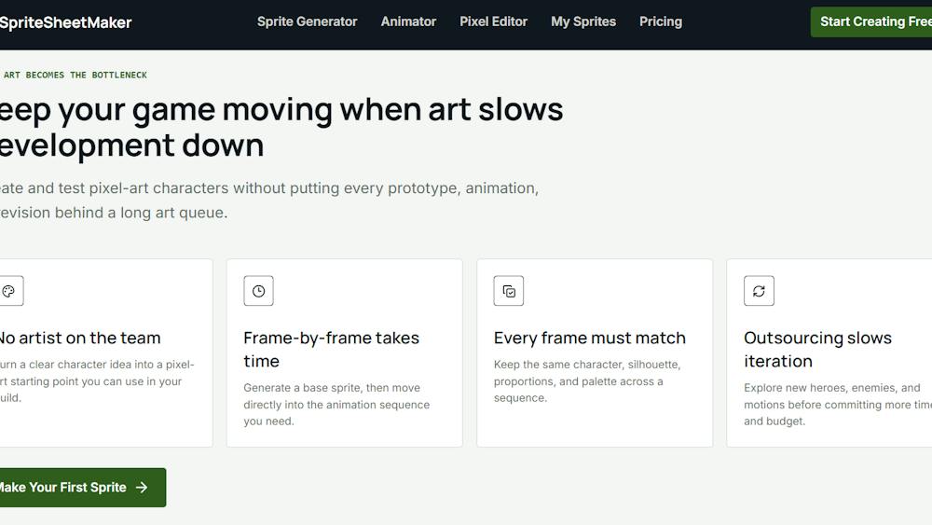Click the SpriteSheetMaker logo

[x=65, y=22]
